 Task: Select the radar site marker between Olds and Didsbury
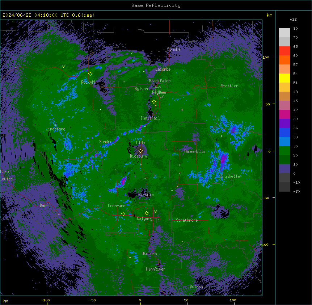[140, 151]
